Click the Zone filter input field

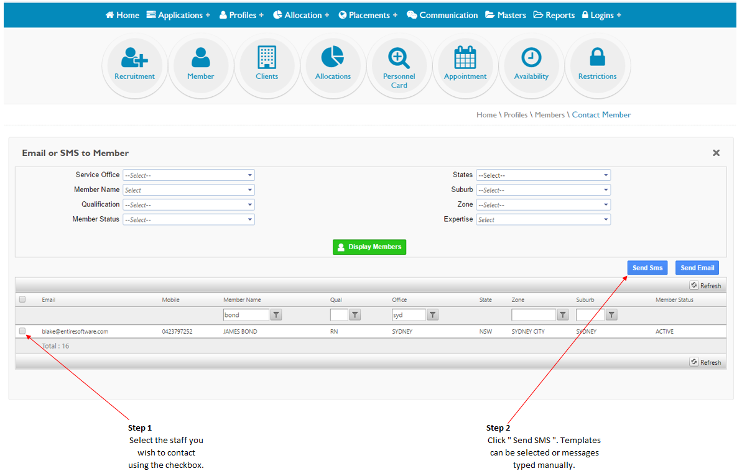tap(533, 315)
